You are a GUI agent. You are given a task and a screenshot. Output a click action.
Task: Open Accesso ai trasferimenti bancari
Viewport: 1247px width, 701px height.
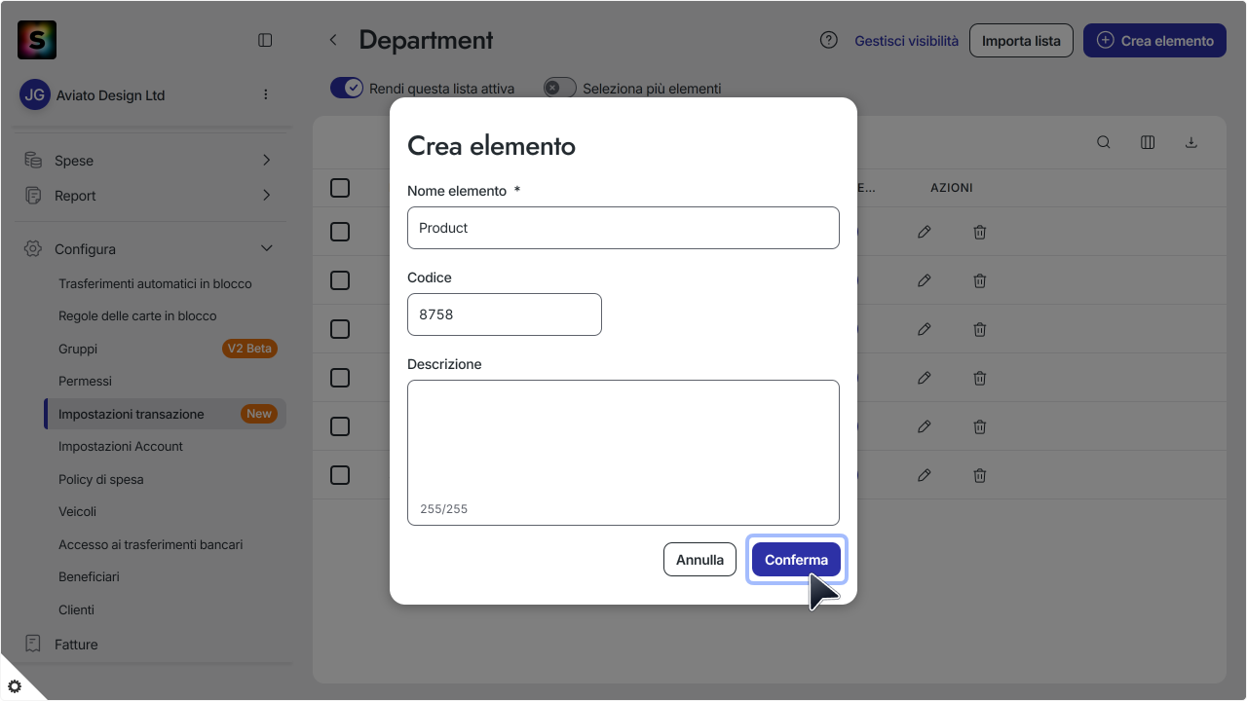(150, 544)
